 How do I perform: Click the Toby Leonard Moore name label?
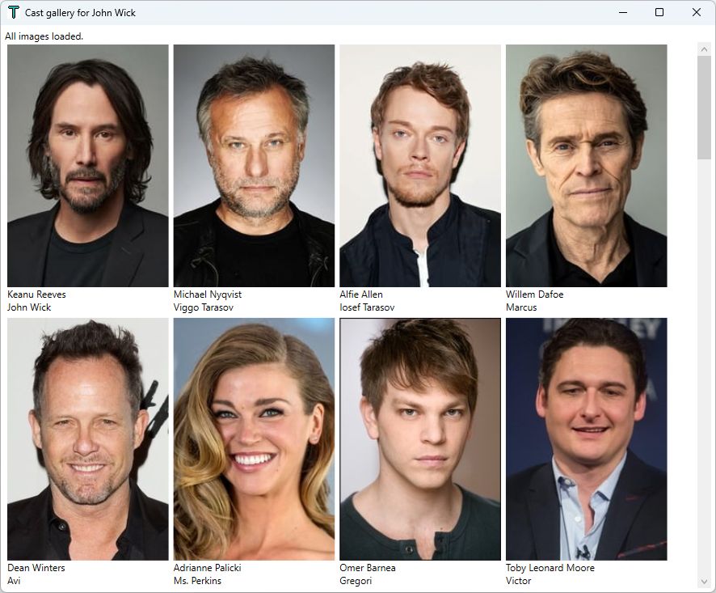pyautogui.click(x=550, y=568)
